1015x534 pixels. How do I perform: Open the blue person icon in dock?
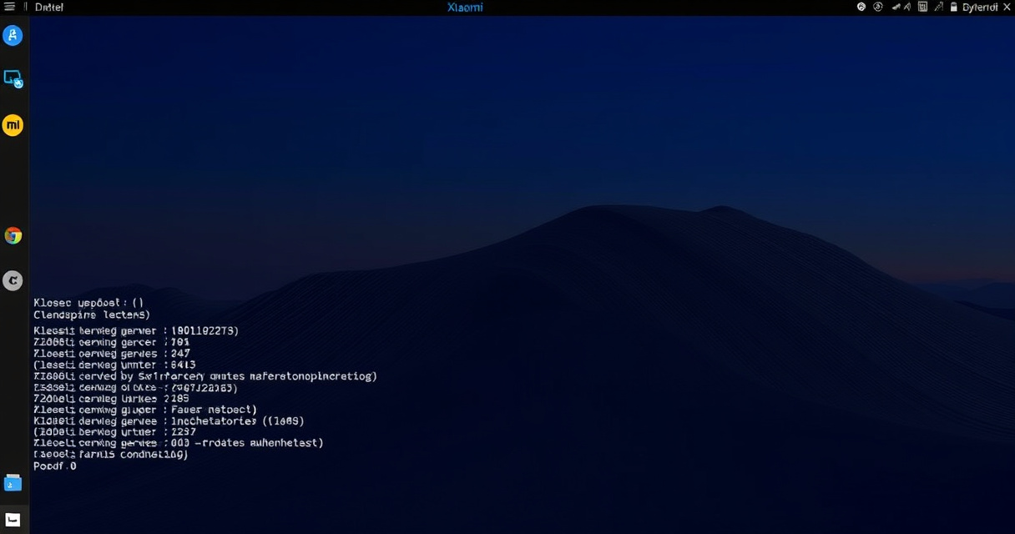pyautogui.click(x=13, y=35)
